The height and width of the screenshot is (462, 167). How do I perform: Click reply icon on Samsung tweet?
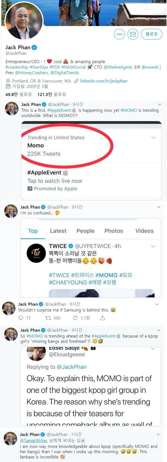pyautogui.click(x=21, y=318)
